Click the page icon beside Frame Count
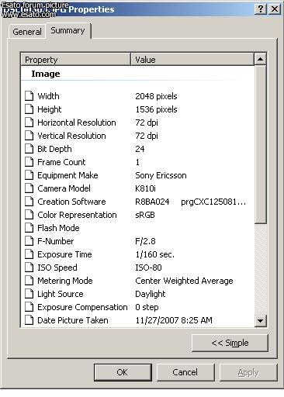284x397 pixels. (x=29, y=162)
